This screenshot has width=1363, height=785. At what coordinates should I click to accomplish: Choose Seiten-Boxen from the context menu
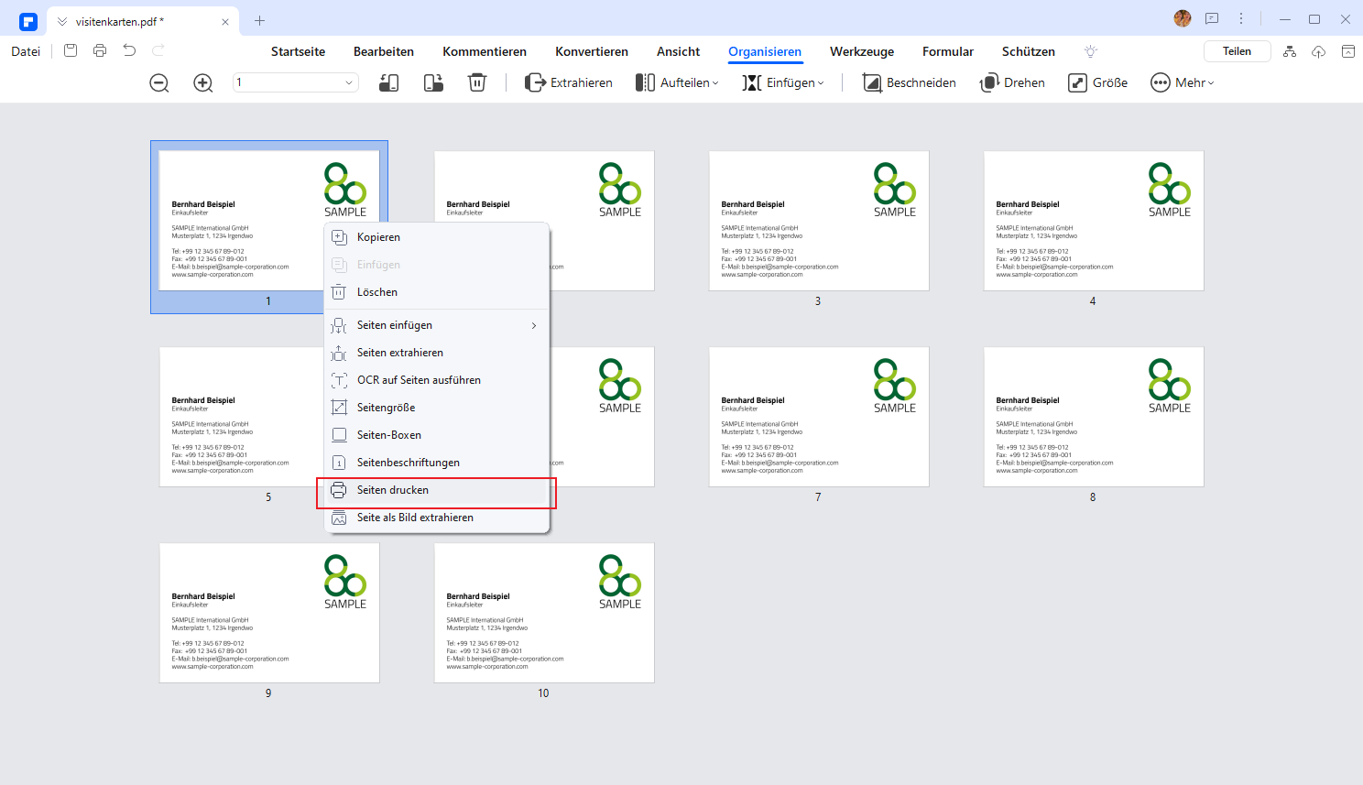click(437, 435)
